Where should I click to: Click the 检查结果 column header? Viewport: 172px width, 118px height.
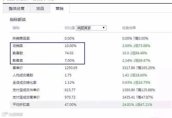pos(129,28)
